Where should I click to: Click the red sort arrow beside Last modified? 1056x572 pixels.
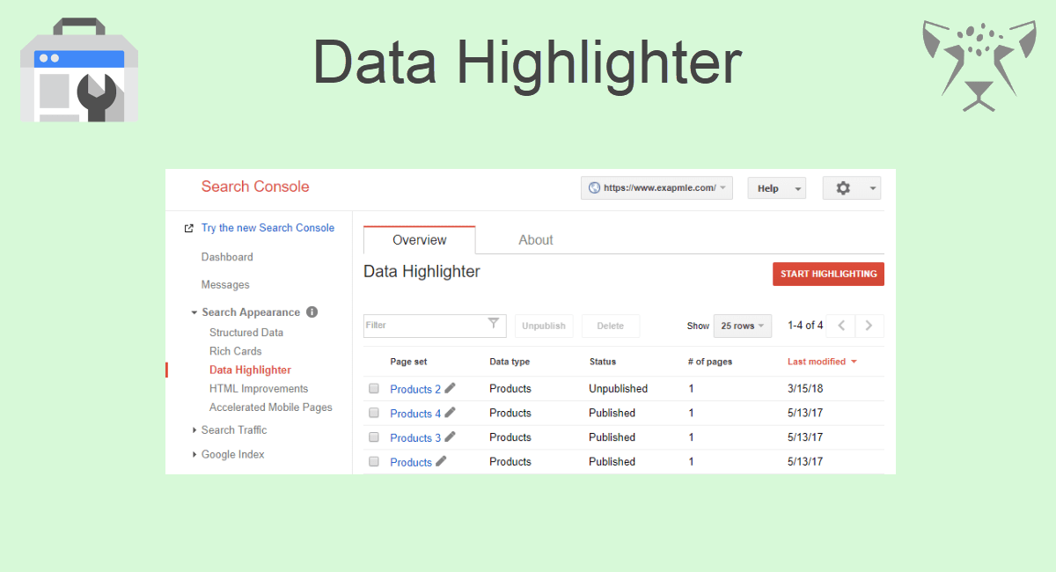coord(854,362)
